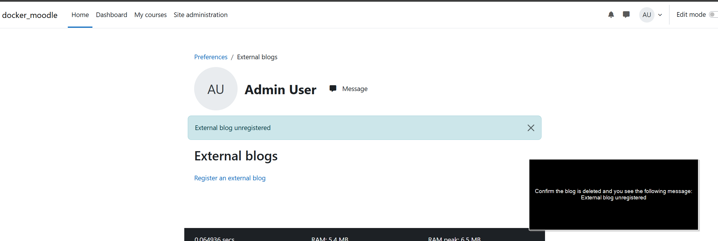Click the External blogs page heading
The image size is (718, 241).
(x=236, y=156)
